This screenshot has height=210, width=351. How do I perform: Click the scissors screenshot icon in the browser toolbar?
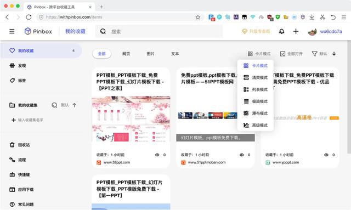tap(322, 17)
